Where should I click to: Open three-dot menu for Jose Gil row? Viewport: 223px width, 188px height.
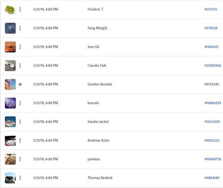pyautogui.click(x=20, y=47)
